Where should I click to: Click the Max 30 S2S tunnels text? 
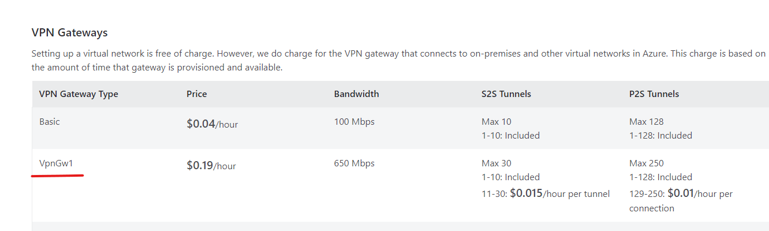point(497,163)
